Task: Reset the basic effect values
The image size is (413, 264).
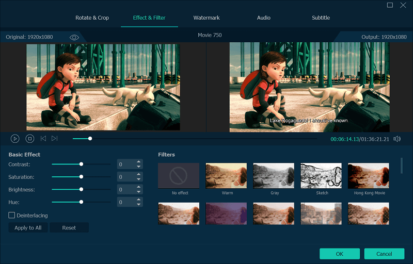Action: point(69,228)
